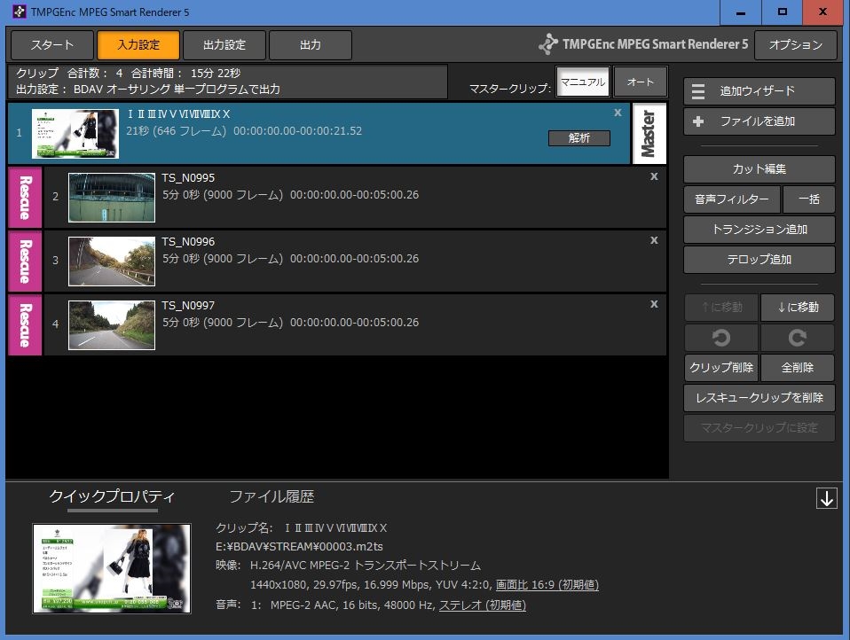Remove clip 1 with its x icon
The width and height of the screenshot is (850, 640).
[x=618, y=113]
